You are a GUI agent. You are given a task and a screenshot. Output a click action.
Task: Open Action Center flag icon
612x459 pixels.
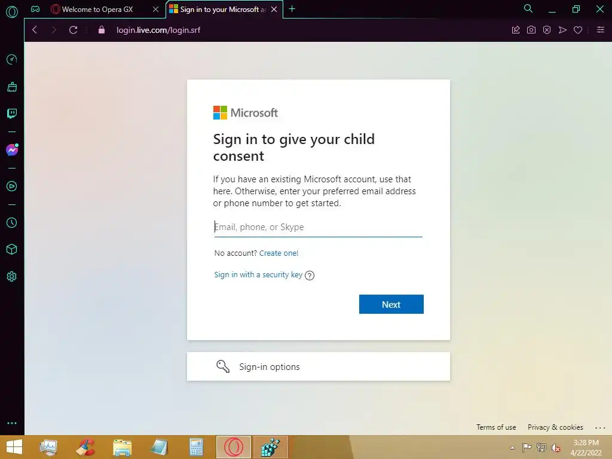[527, 447]
